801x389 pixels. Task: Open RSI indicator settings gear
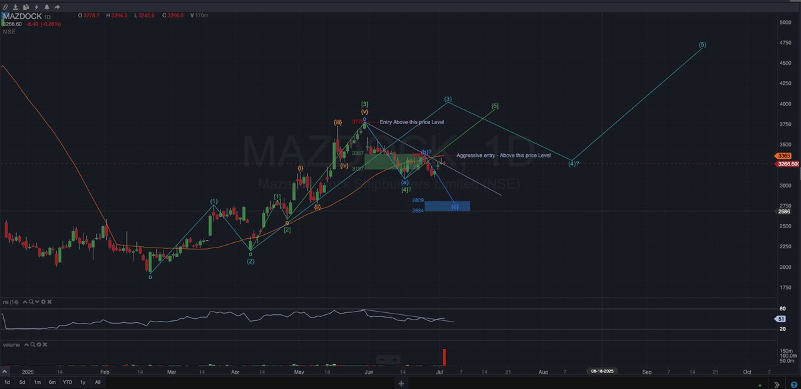tap(43, 302)
